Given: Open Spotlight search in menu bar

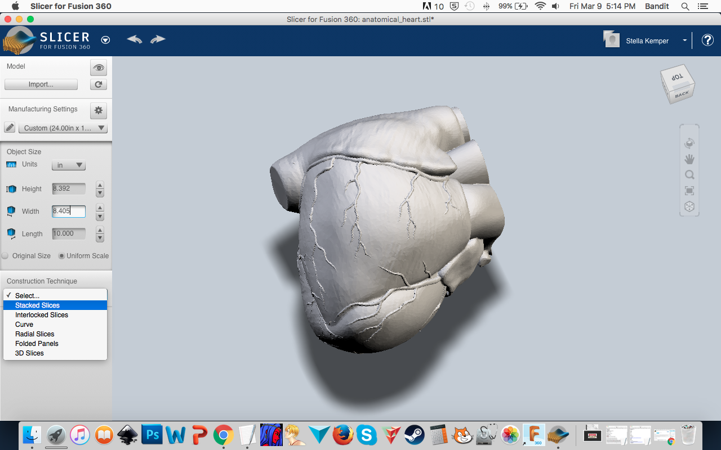Looking at the screenshot, I should click(685, 6).
